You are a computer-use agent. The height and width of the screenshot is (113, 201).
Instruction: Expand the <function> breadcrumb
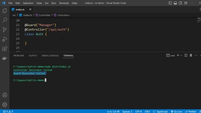(62, 15)
